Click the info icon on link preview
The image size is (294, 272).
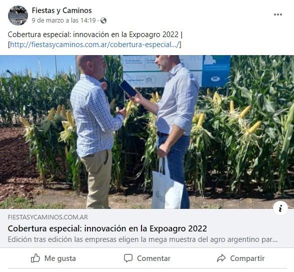tap(280, 208)
